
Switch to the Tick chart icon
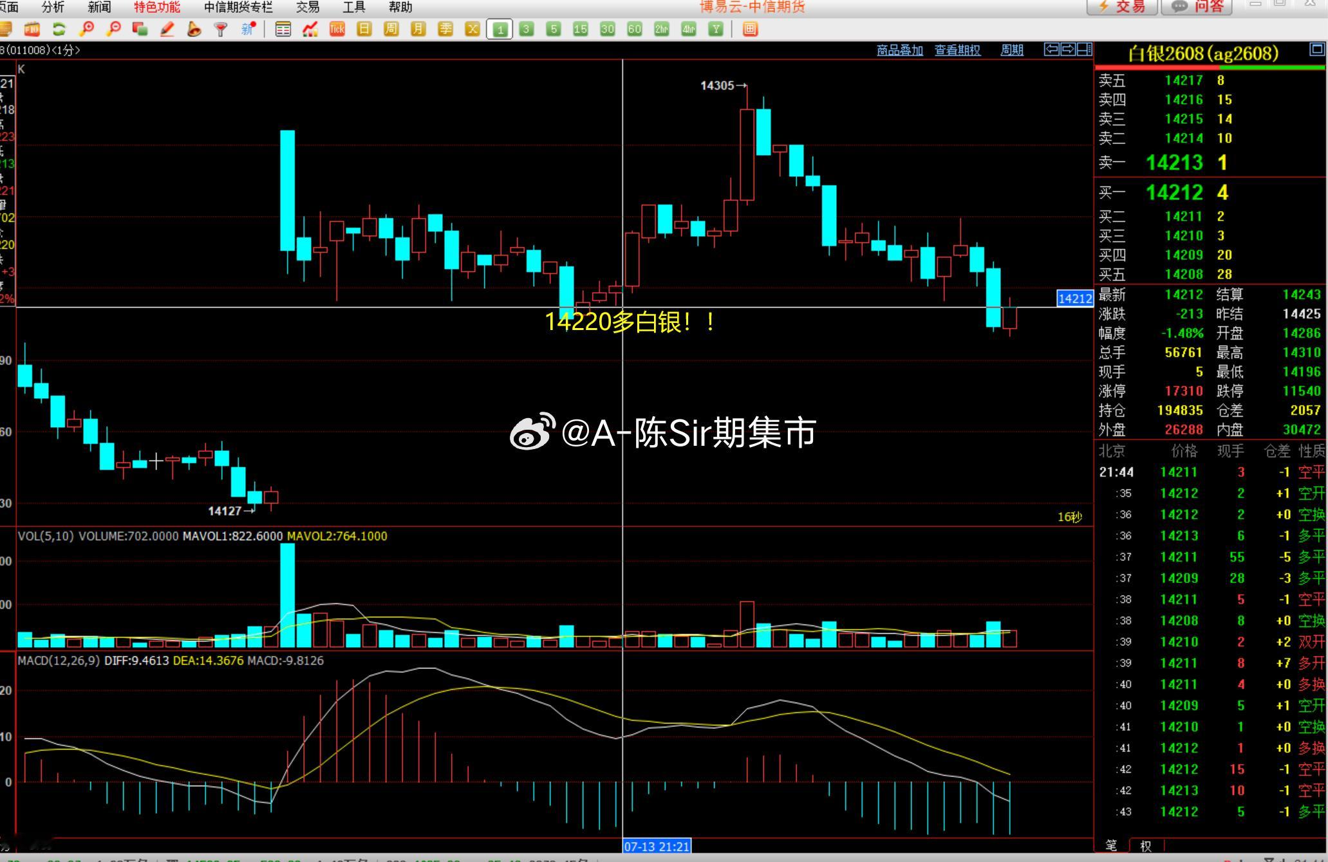coord(337,29)
